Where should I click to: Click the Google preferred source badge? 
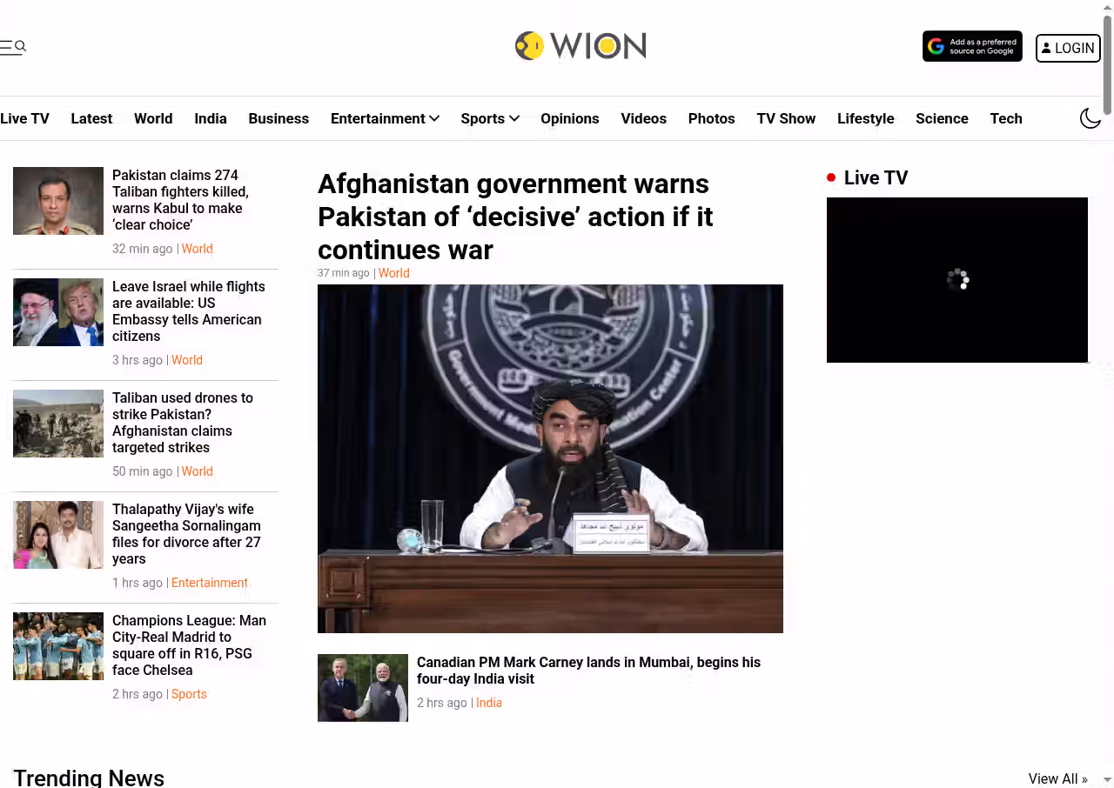(972, 47)
